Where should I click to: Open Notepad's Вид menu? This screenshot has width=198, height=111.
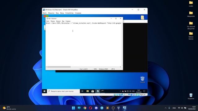63,21
